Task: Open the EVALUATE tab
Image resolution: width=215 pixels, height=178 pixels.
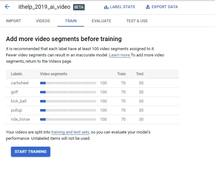Action: coord(102,21)
